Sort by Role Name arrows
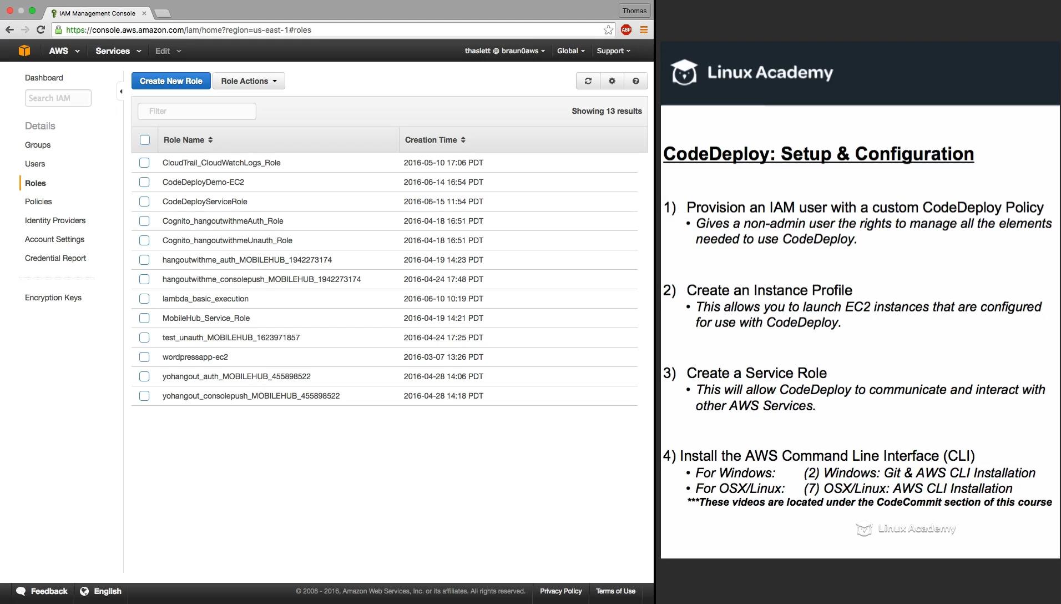The width and height of the screenshot is (1061, 604). (x=210, y=140)
